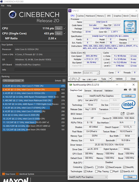This screenshot has width=139, height=182.
Task: Open the Bench tab in CPU-Z
Action: (x=126, y=16)
